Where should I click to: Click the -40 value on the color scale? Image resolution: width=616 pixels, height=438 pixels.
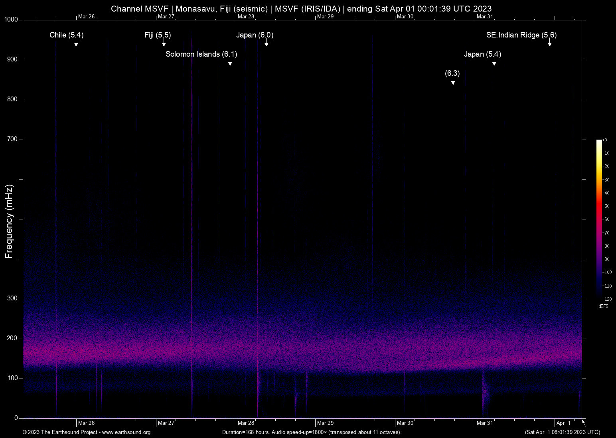point(606,193)
